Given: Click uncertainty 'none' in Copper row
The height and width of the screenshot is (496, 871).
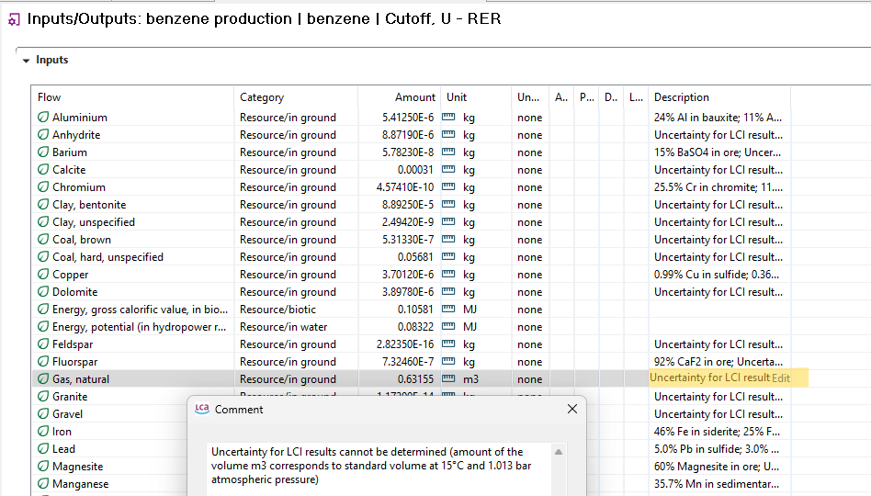Looking at the screenshot, I should click(x=529, y=275).
